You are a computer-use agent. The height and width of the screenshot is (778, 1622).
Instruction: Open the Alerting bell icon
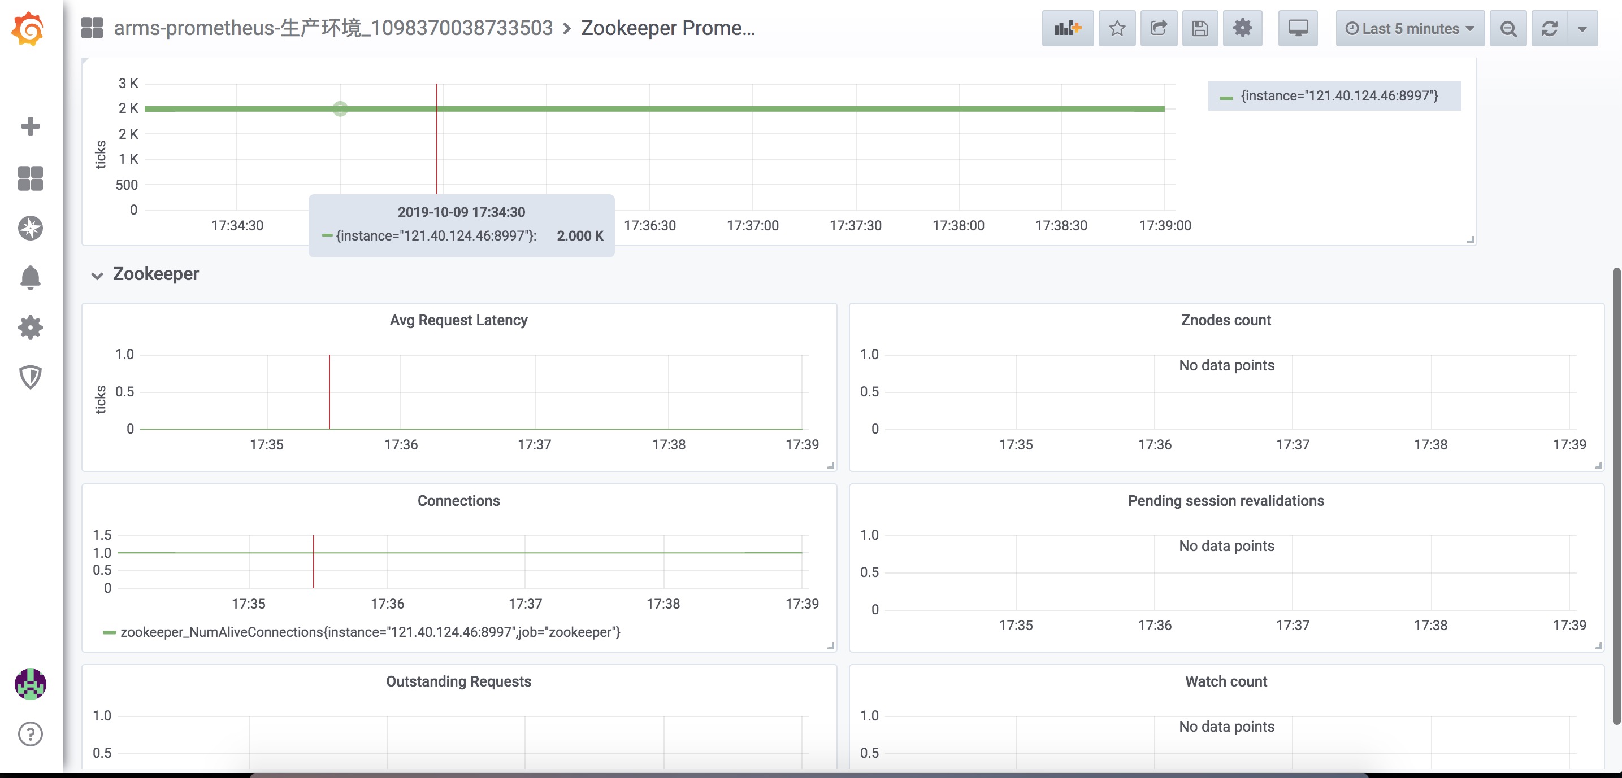coord(30,277)
